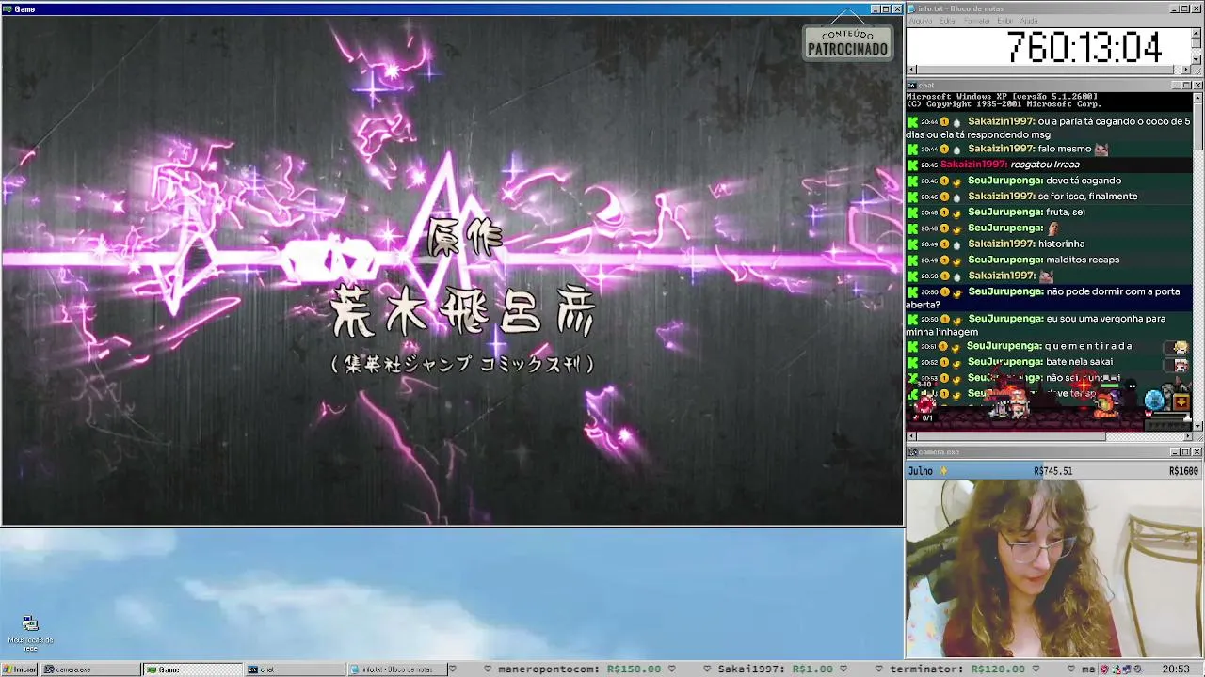Switch to camera.exe in the taskbar

[91, 669]
